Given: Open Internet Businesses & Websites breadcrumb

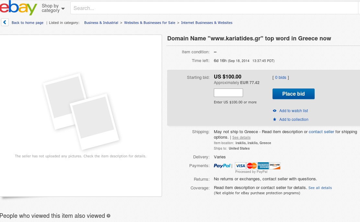Looking at the screenshot, I should pyautogui.click(x=207, y=23).
